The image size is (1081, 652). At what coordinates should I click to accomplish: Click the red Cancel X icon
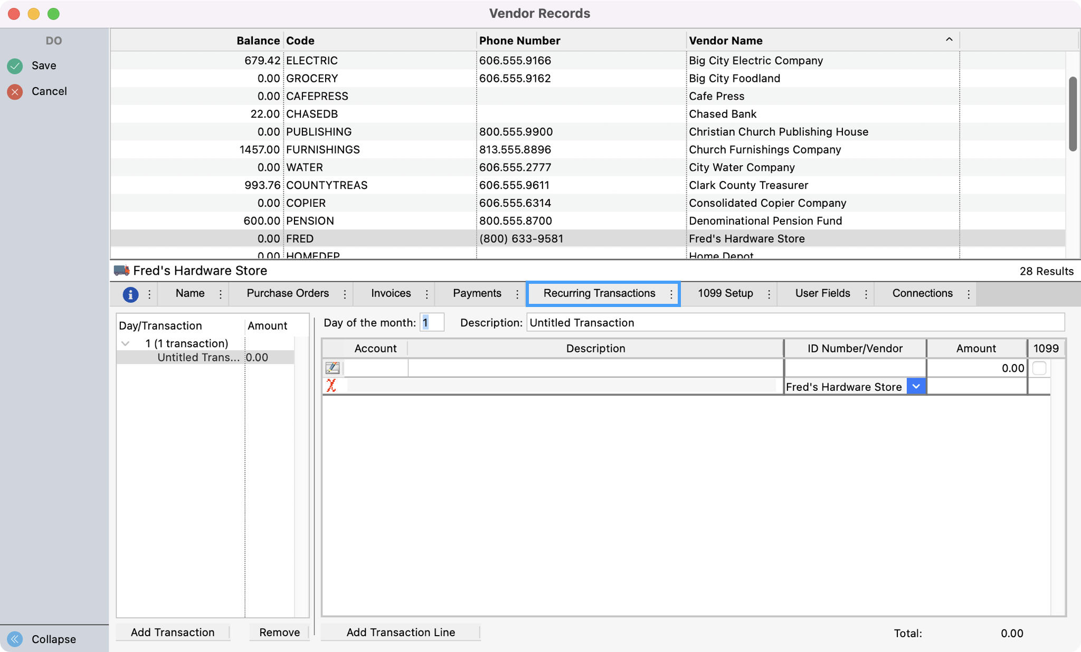[15, 92]
